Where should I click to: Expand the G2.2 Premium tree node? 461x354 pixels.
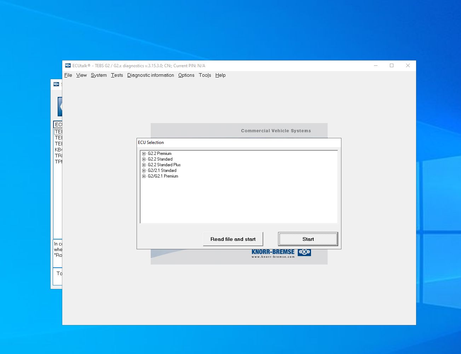[144, 153]
